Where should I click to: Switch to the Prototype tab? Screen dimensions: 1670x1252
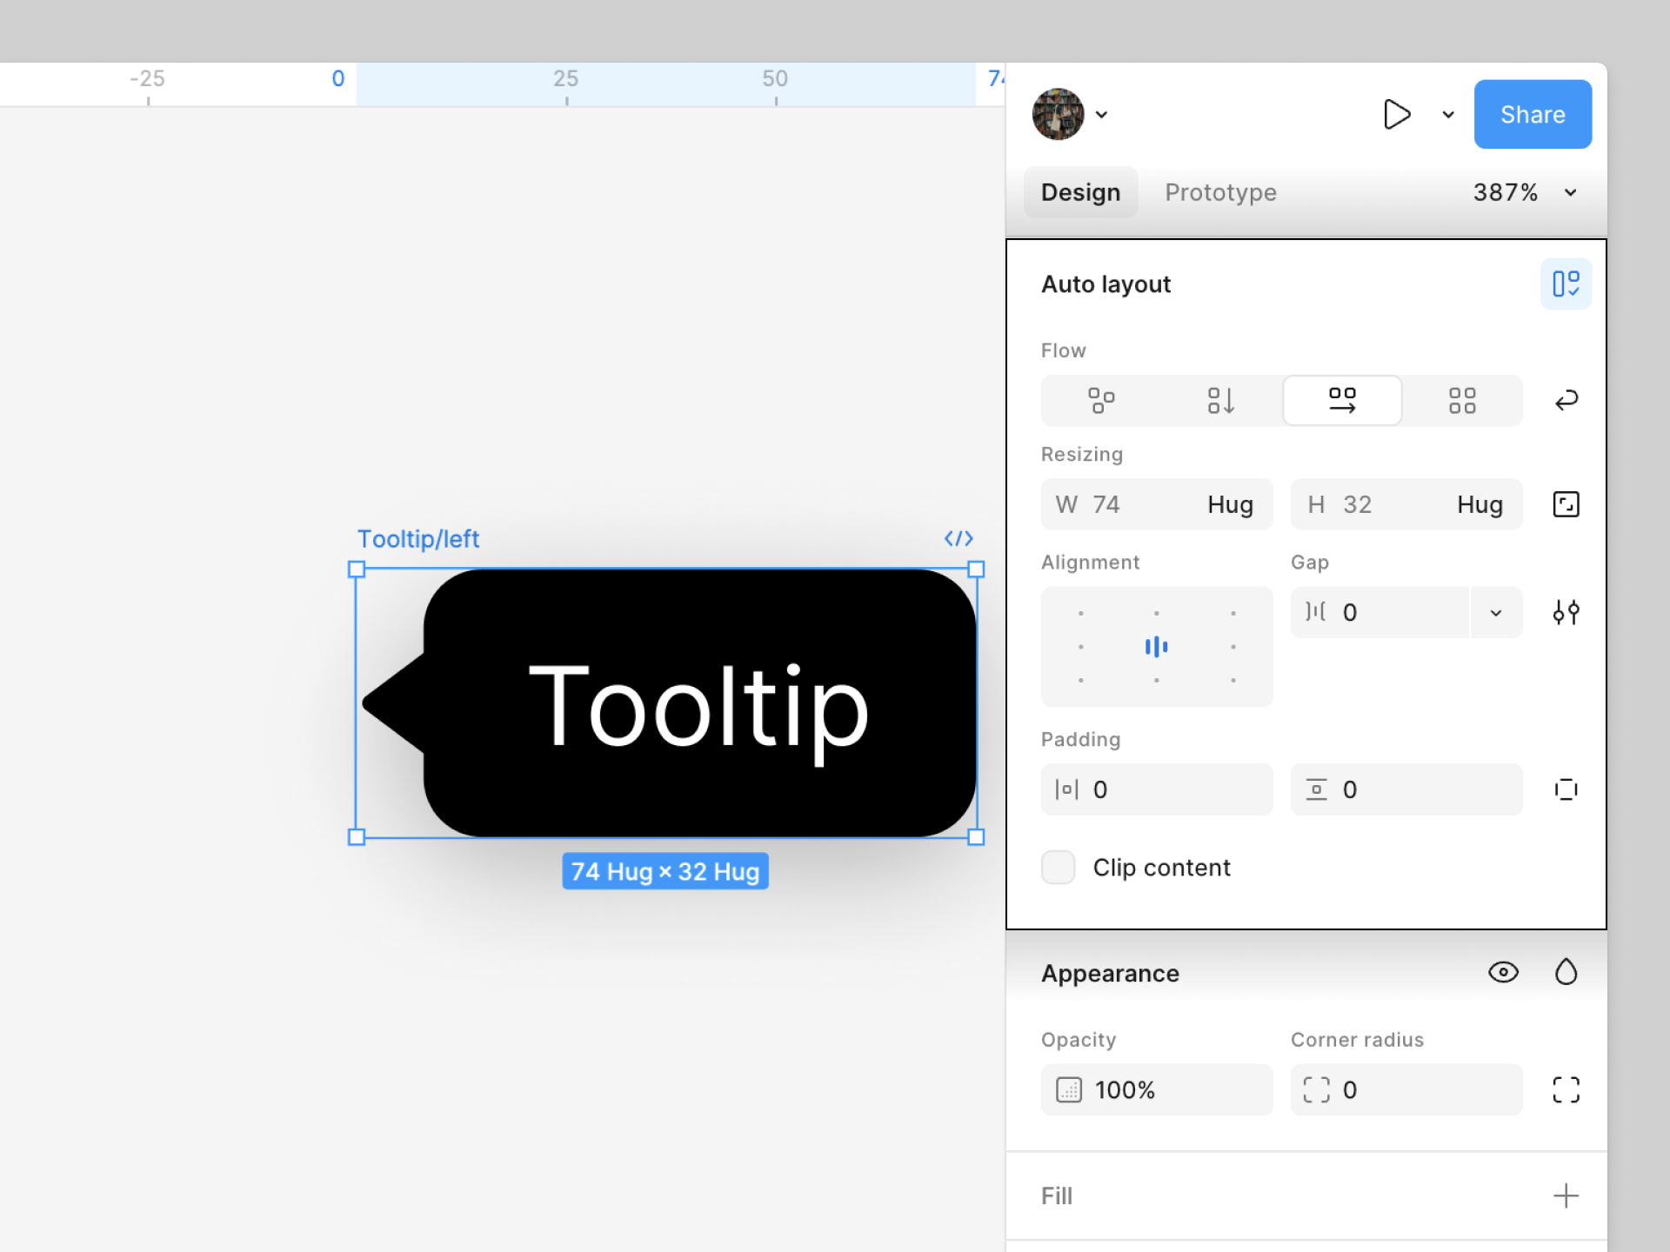point(1220,192)
